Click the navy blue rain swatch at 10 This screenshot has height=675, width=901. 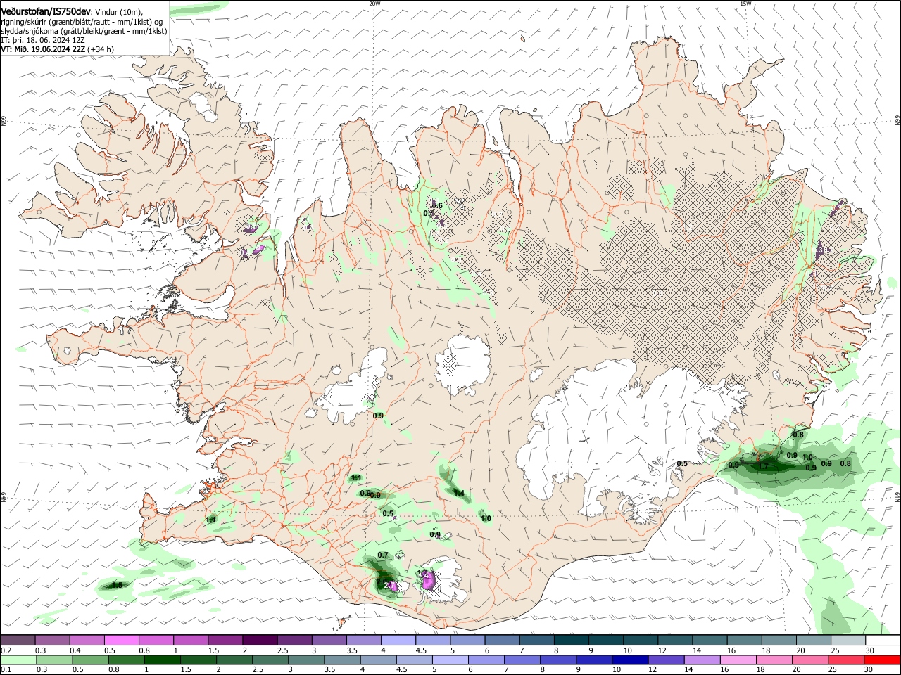pos(629,660)
